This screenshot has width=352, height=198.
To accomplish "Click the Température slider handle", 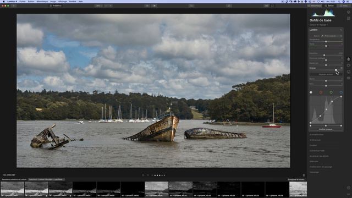I will 326,42.
